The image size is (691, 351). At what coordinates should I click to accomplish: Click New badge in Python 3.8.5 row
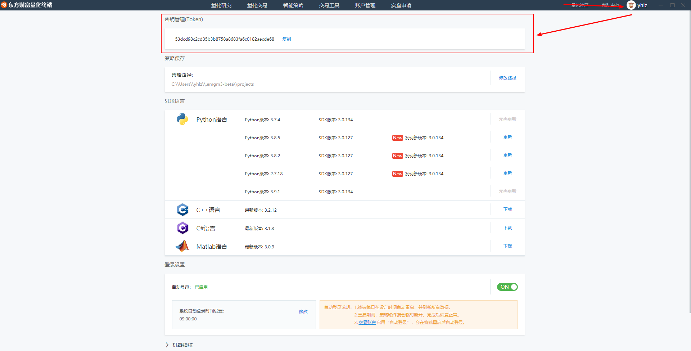point(398,138)
